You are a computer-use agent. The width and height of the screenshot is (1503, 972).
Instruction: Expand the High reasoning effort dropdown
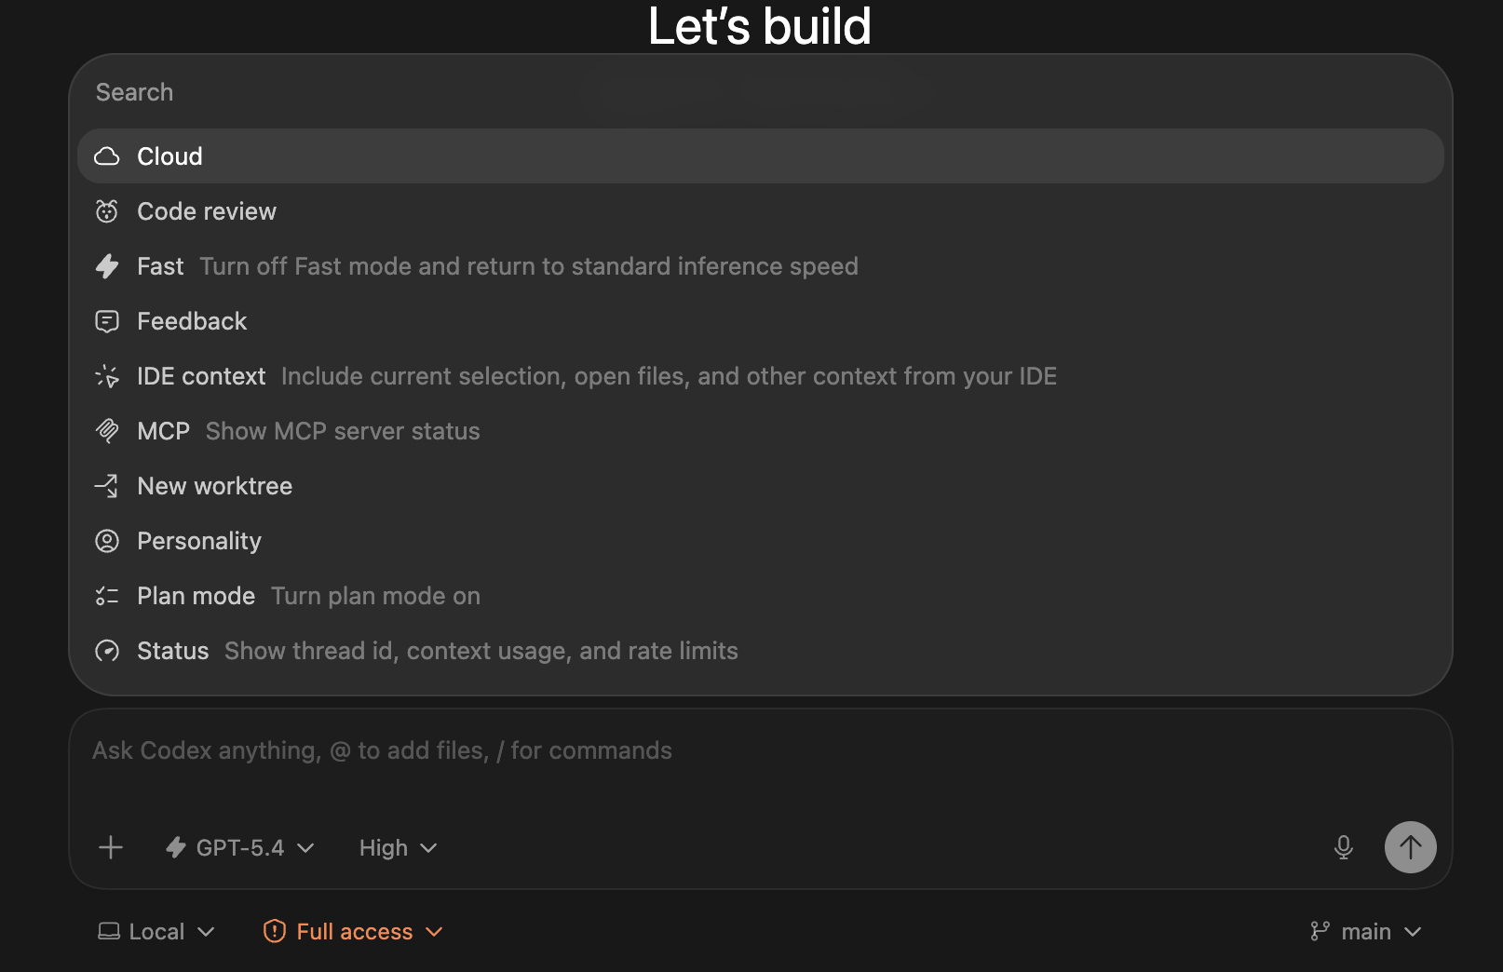[398, 847]
